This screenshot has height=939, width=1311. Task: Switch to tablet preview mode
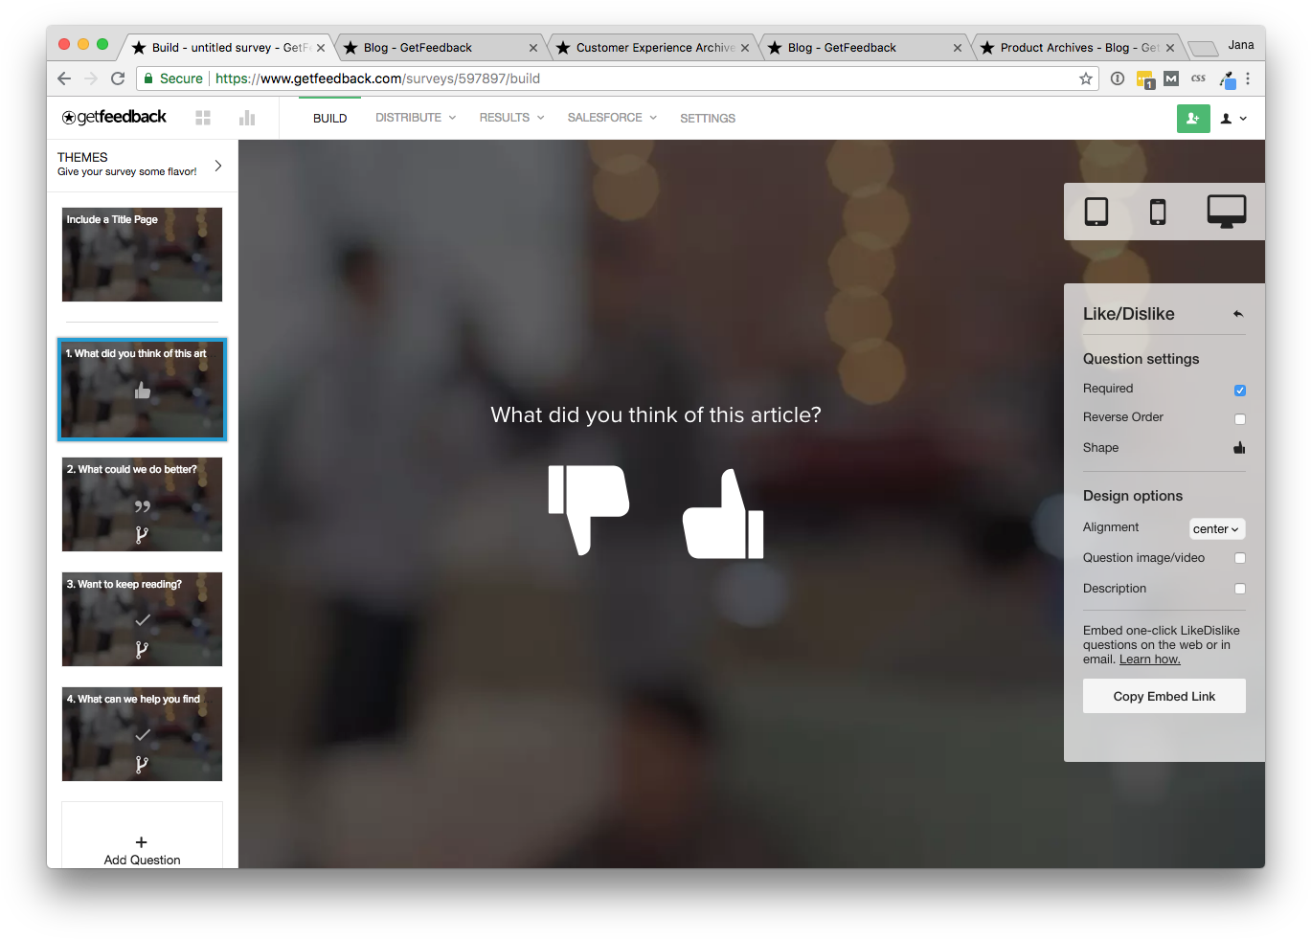(1096, 212)
